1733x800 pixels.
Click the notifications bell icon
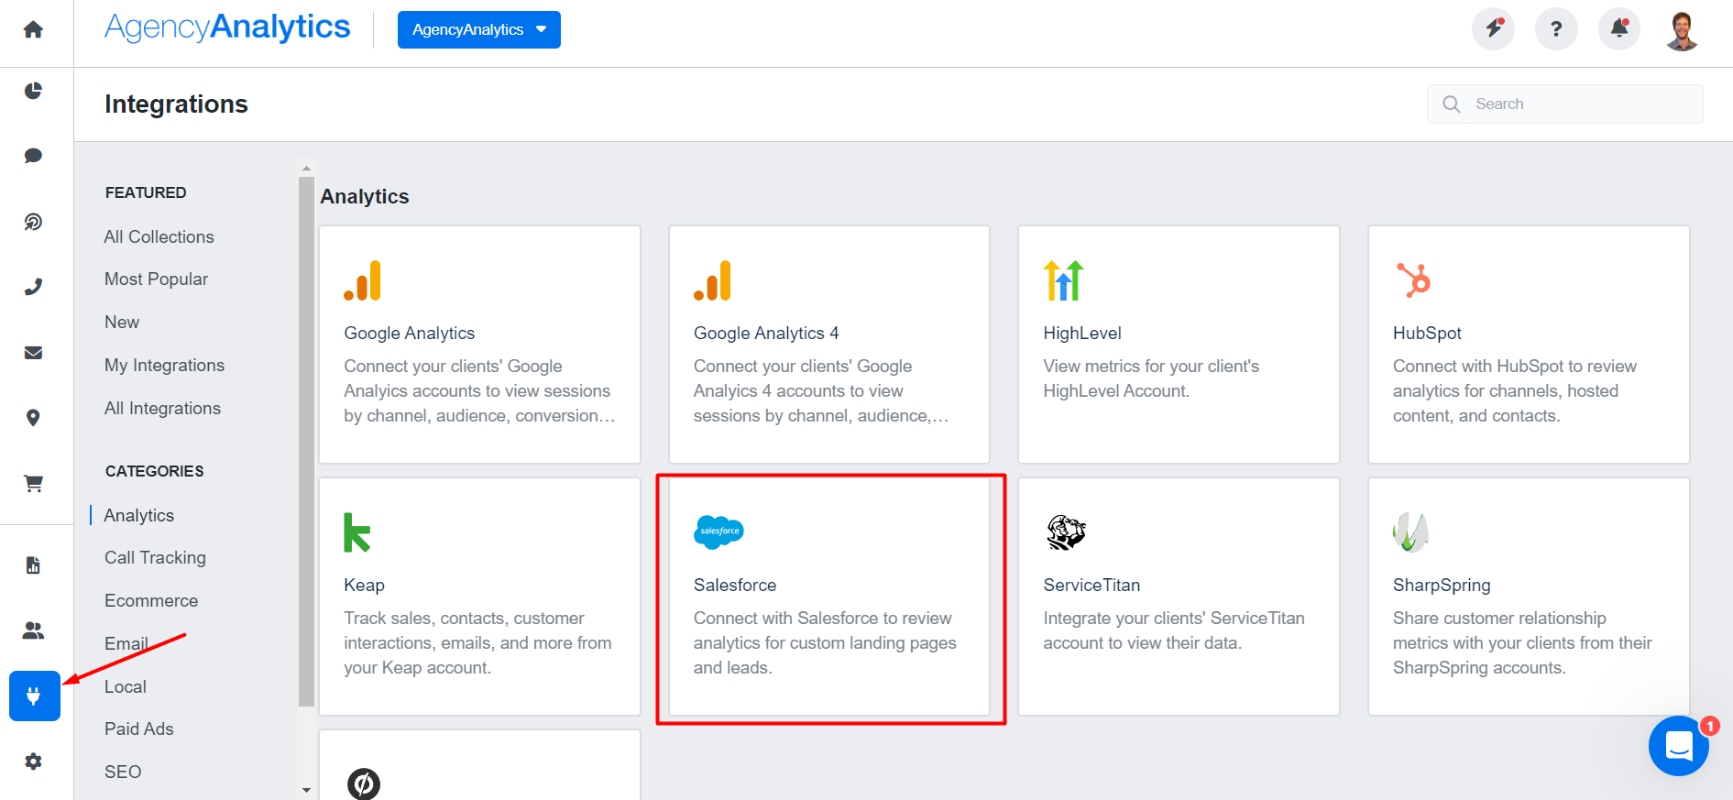tap(1618, 29)
